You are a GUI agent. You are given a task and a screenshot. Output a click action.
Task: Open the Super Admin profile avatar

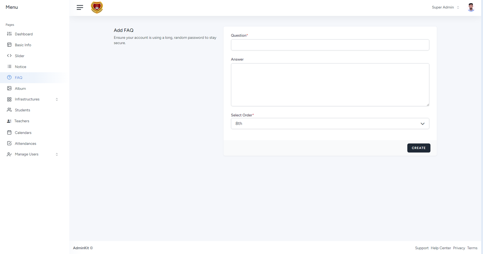coord(471,7)
